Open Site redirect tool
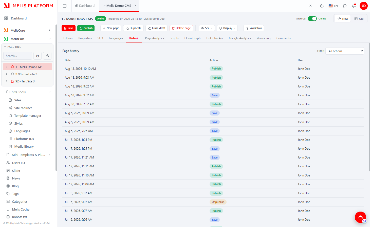 pyautogui.click(x=23, y=108)
